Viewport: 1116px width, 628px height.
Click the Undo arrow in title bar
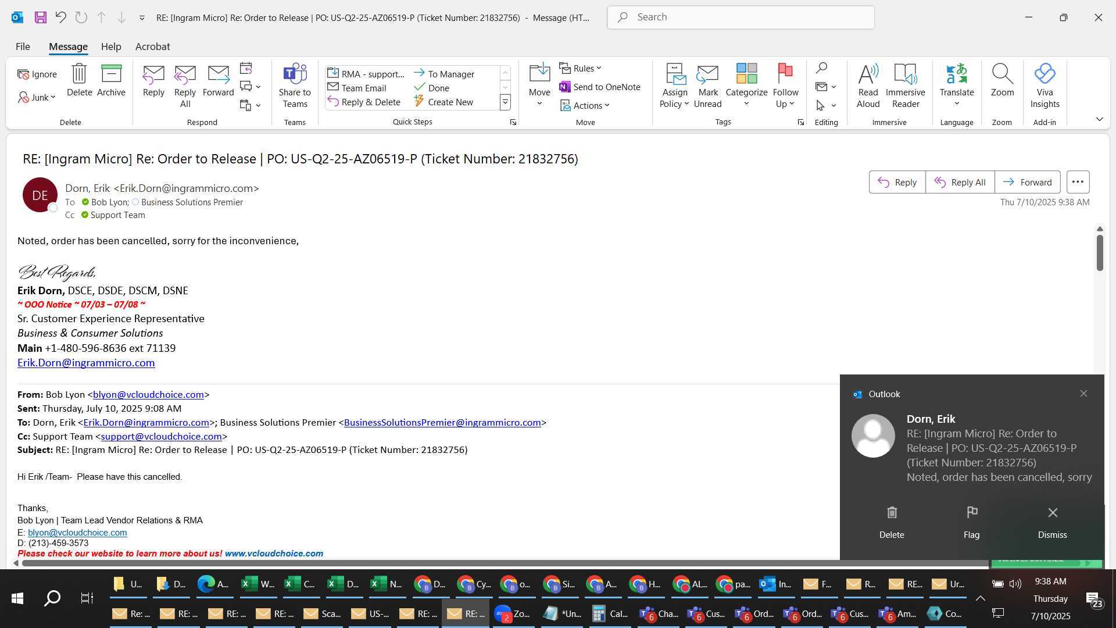60,17
